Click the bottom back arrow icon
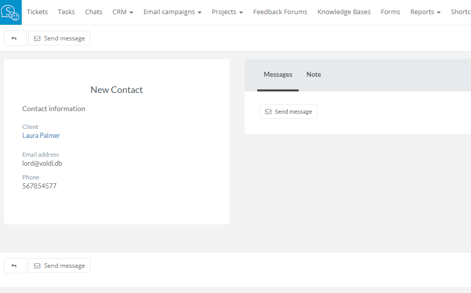Screen dimensions: 471x293 tap(15, 266)
